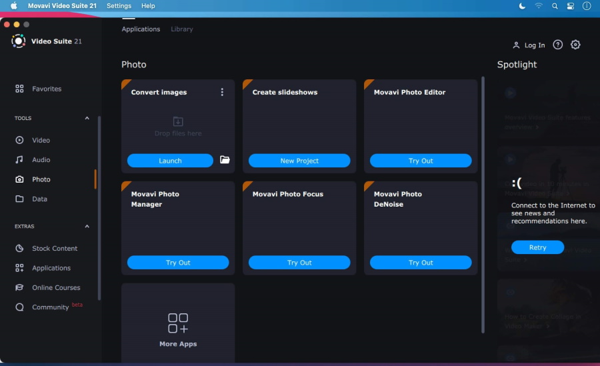
Task: Open Spotlight search magnifier in menu bar
Action: tap(555, 6)
